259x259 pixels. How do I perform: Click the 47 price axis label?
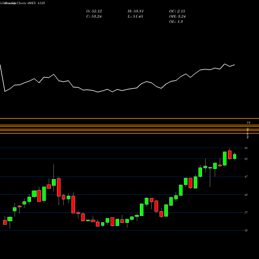click(246, 177)
